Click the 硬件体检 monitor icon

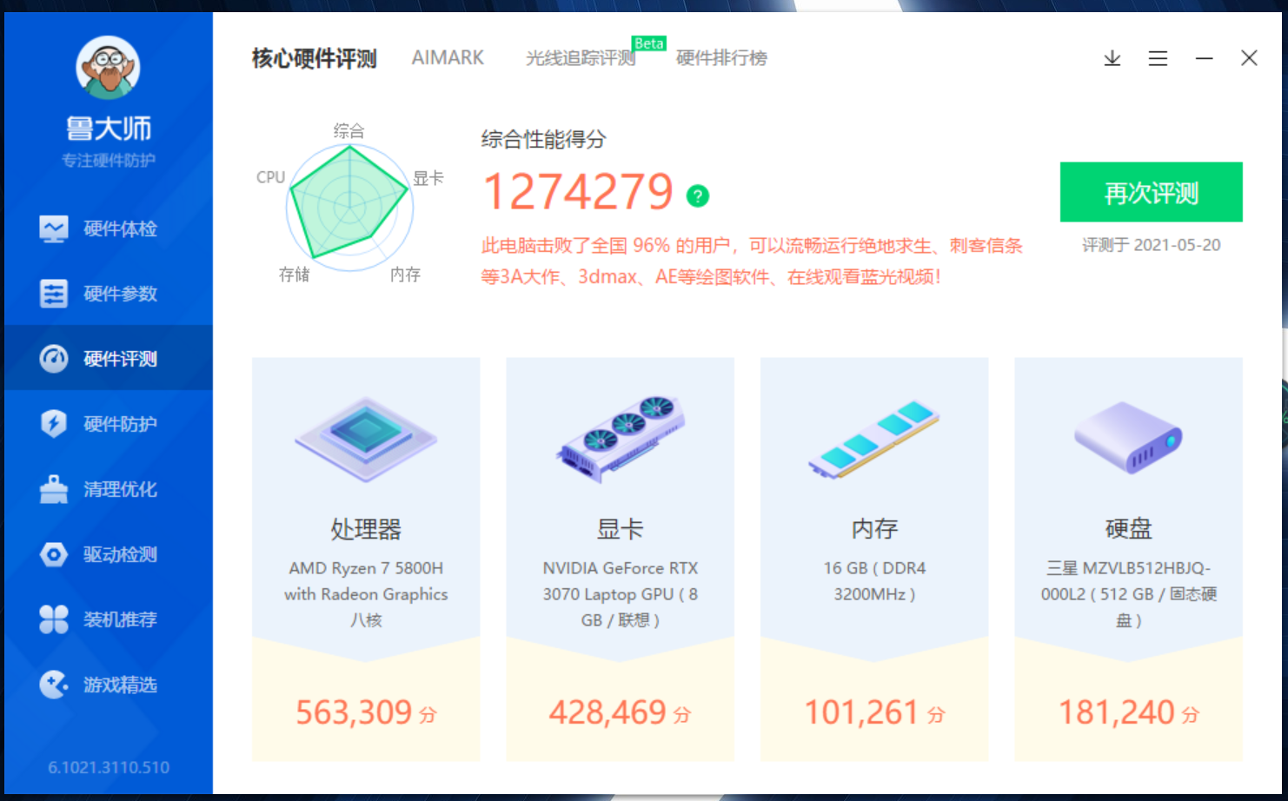[54, 228]
